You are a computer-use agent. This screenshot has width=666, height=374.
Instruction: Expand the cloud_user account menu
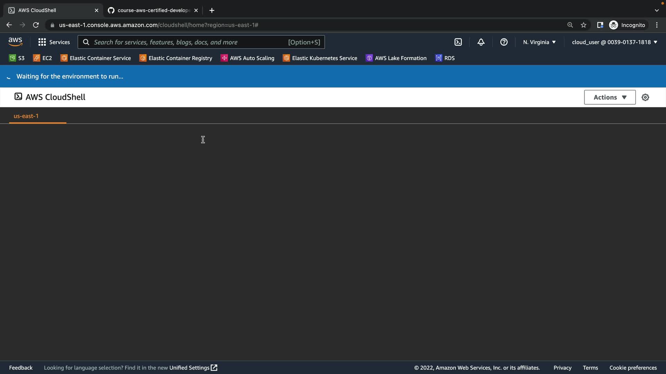click(x=614, y=42)
